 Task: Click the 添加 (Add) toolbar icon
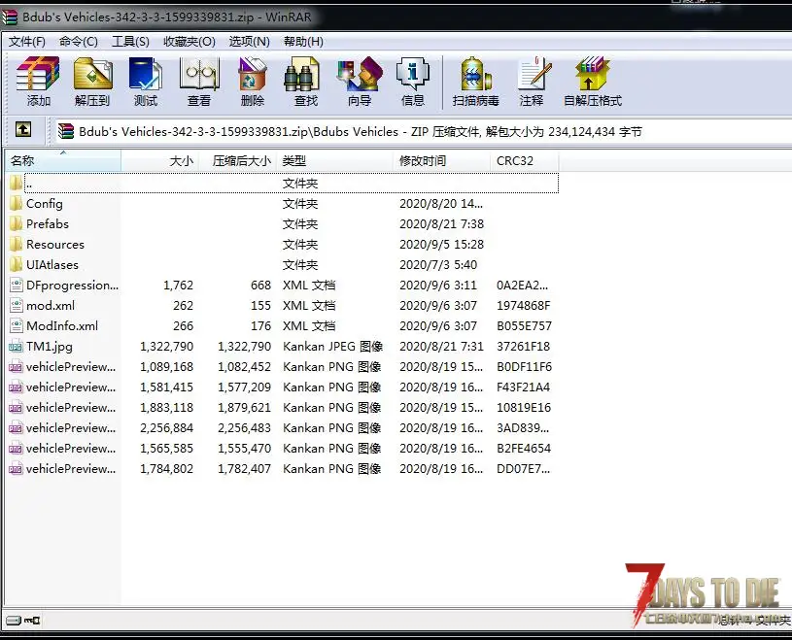(39, 82)
